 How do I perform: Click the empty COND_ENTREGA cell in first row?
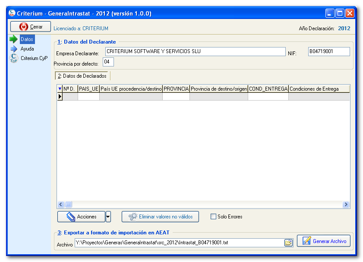pyautogui.click(x=268, y=97)
